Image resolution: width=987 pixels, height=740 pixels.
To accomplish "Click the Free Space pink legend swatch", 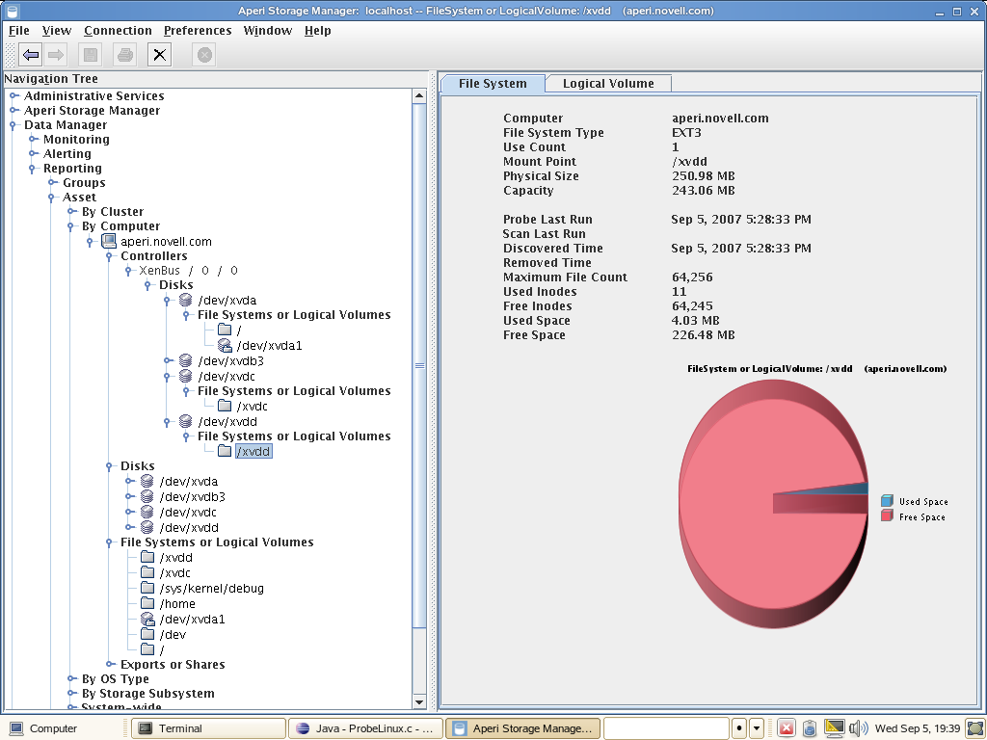I will point(887,515).
